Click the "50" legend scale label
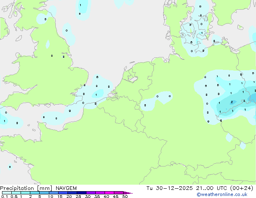Image resolution: width=256 pixels, height=198 pixels. click(125, 196)
